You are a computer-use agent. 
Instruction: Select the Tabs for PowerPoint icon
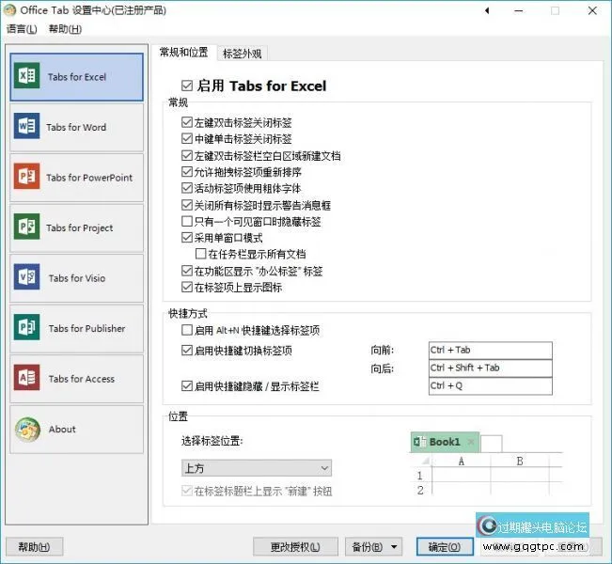27,177
